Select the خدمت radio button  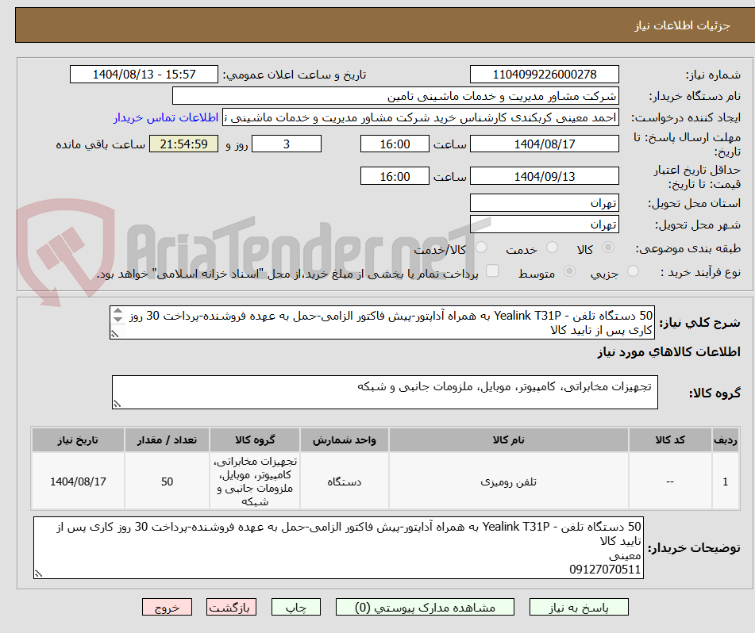[x=553, y=247]
